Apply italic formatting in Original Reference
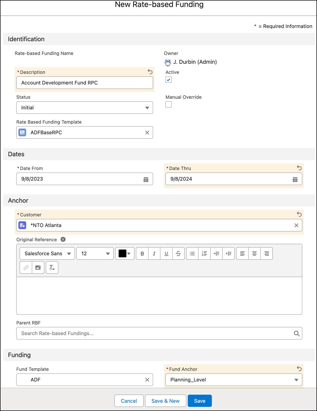Image resolution: width=317 pixels, height=411 pixels. tap(154, 253)
